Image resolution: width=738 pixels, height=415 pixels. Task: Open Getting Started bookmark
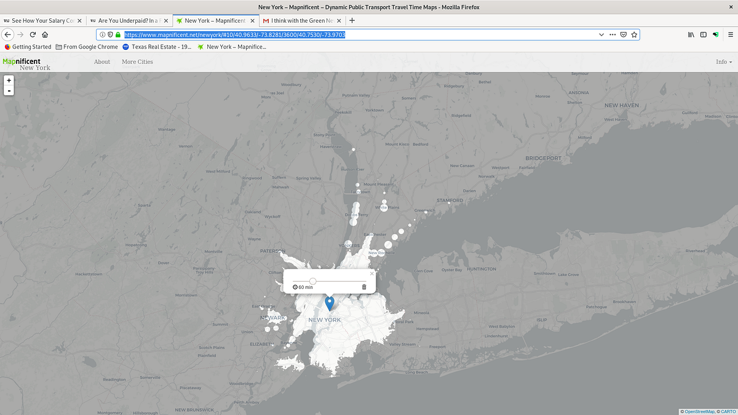pyautogui.click(x=28, y=47)
